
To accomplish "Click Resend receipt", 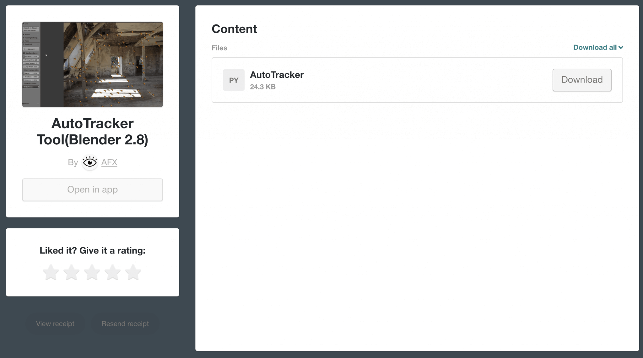I will [125, 323].
